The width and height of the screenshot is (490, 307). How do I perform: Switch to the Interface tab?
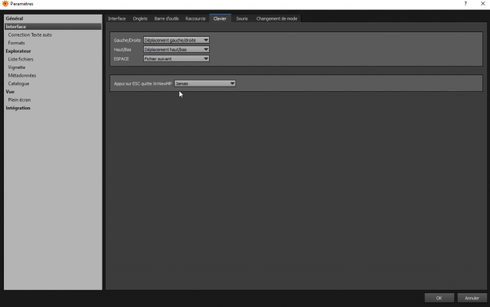pyautogui.click(x=117, y=19)
